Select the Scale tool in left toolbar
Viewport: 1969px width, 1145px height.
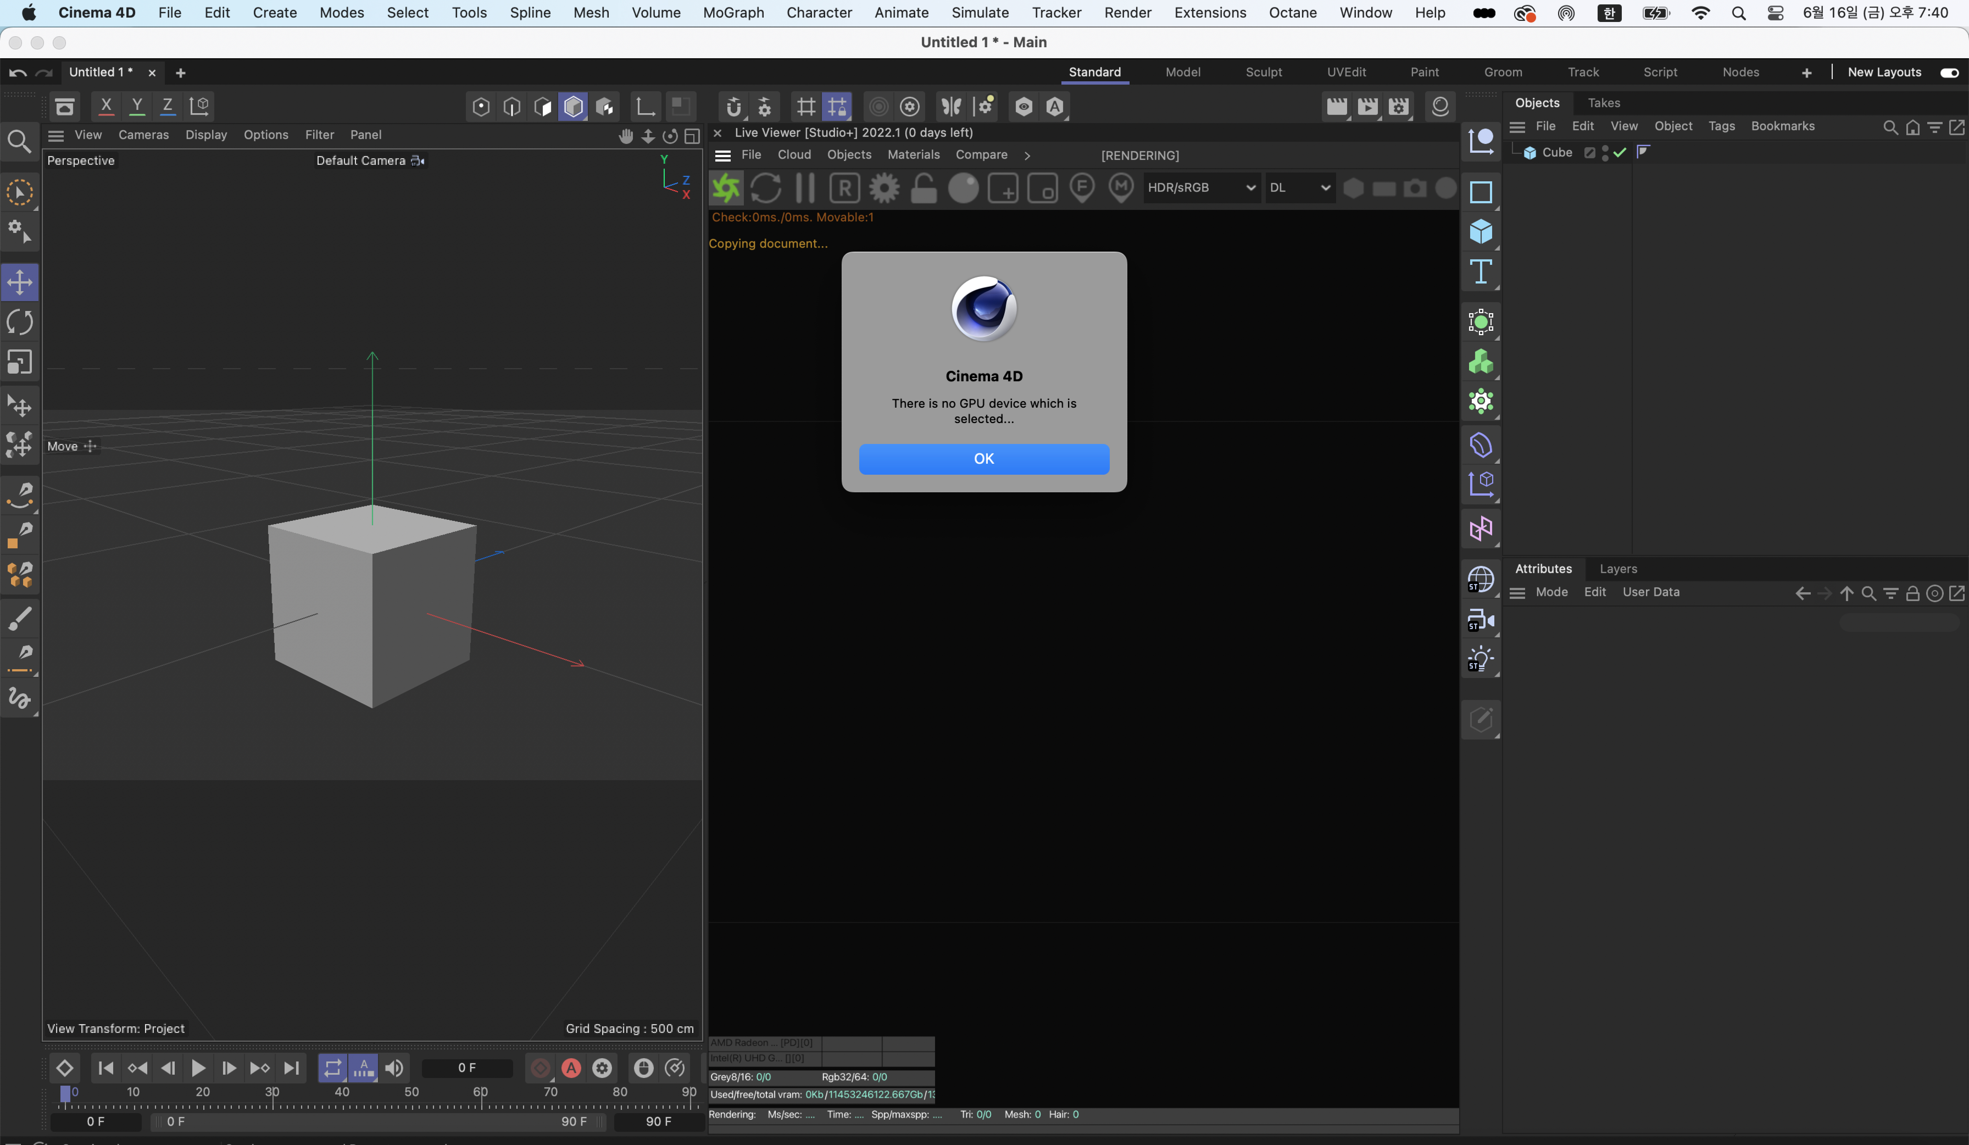point(19,363)
